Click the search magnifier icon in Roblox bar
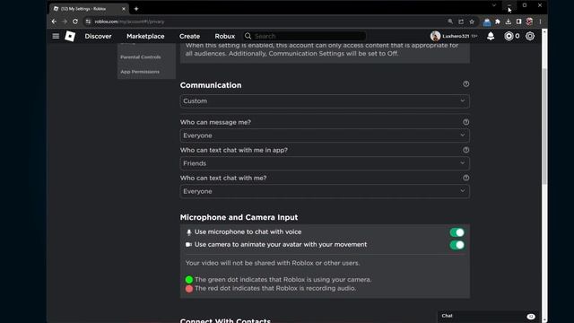This screenshot has height=323, width=574. [x=248, y=36]
